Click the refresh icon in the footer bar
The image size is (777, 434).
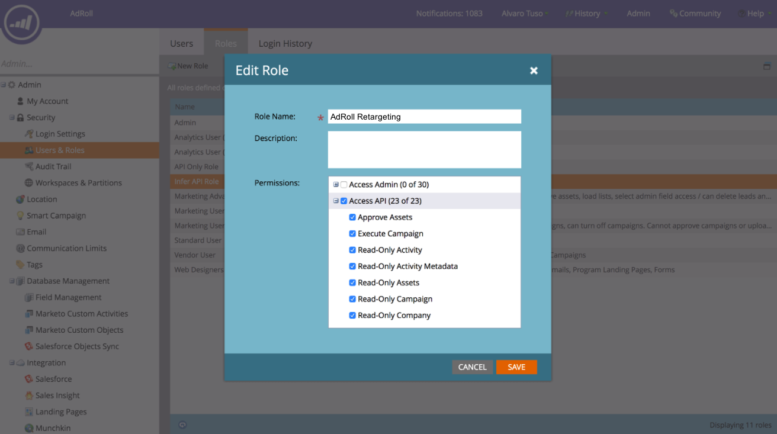[x=182, y=425]
